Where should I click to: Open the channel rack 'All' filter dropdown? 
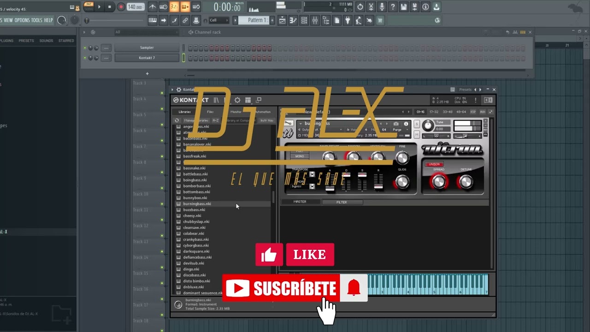click(146, 32)
